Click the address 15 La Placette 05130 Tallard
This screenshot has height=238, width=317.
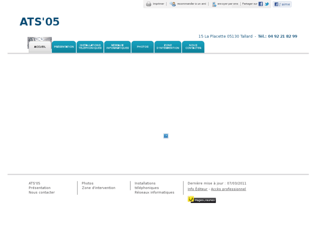pos(225,36)
